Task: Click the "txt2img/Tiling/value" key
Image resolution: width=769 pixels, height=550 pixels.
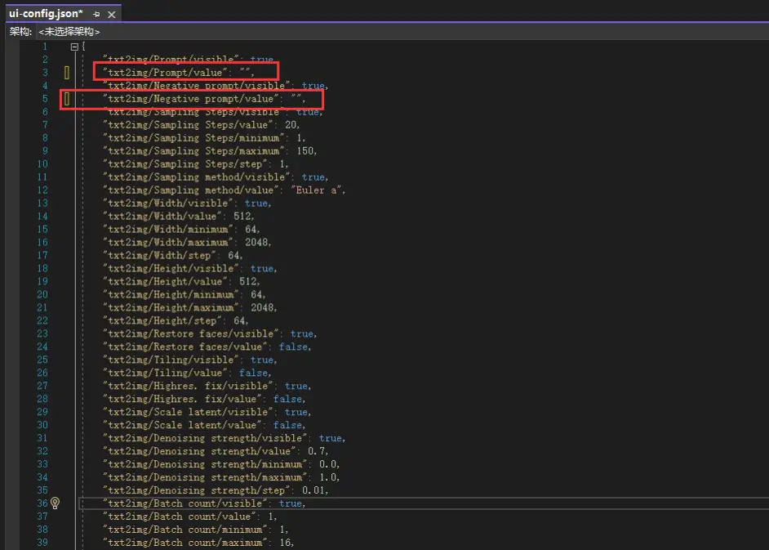Action: click(x=165, y=373)
